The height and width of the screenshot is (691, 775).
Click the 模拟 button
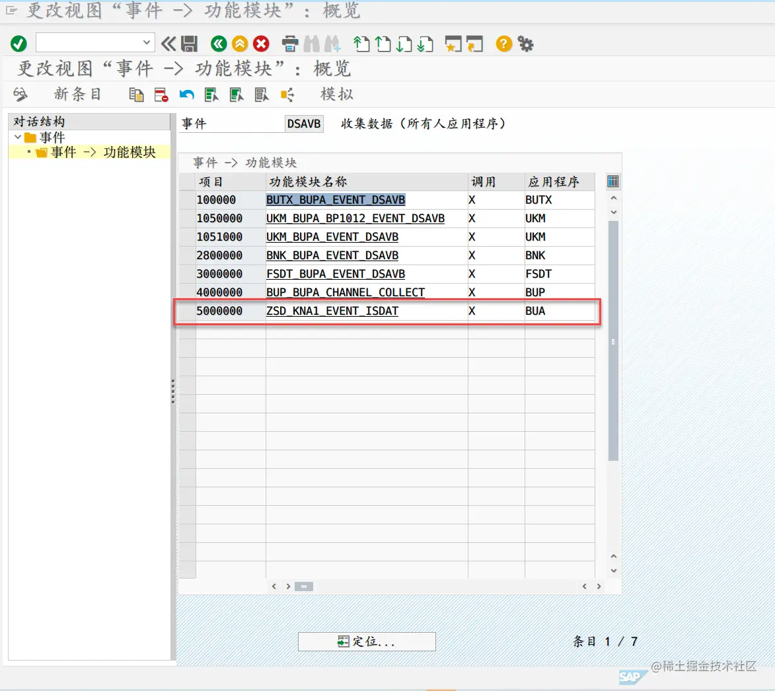click(x=336, y=94)
